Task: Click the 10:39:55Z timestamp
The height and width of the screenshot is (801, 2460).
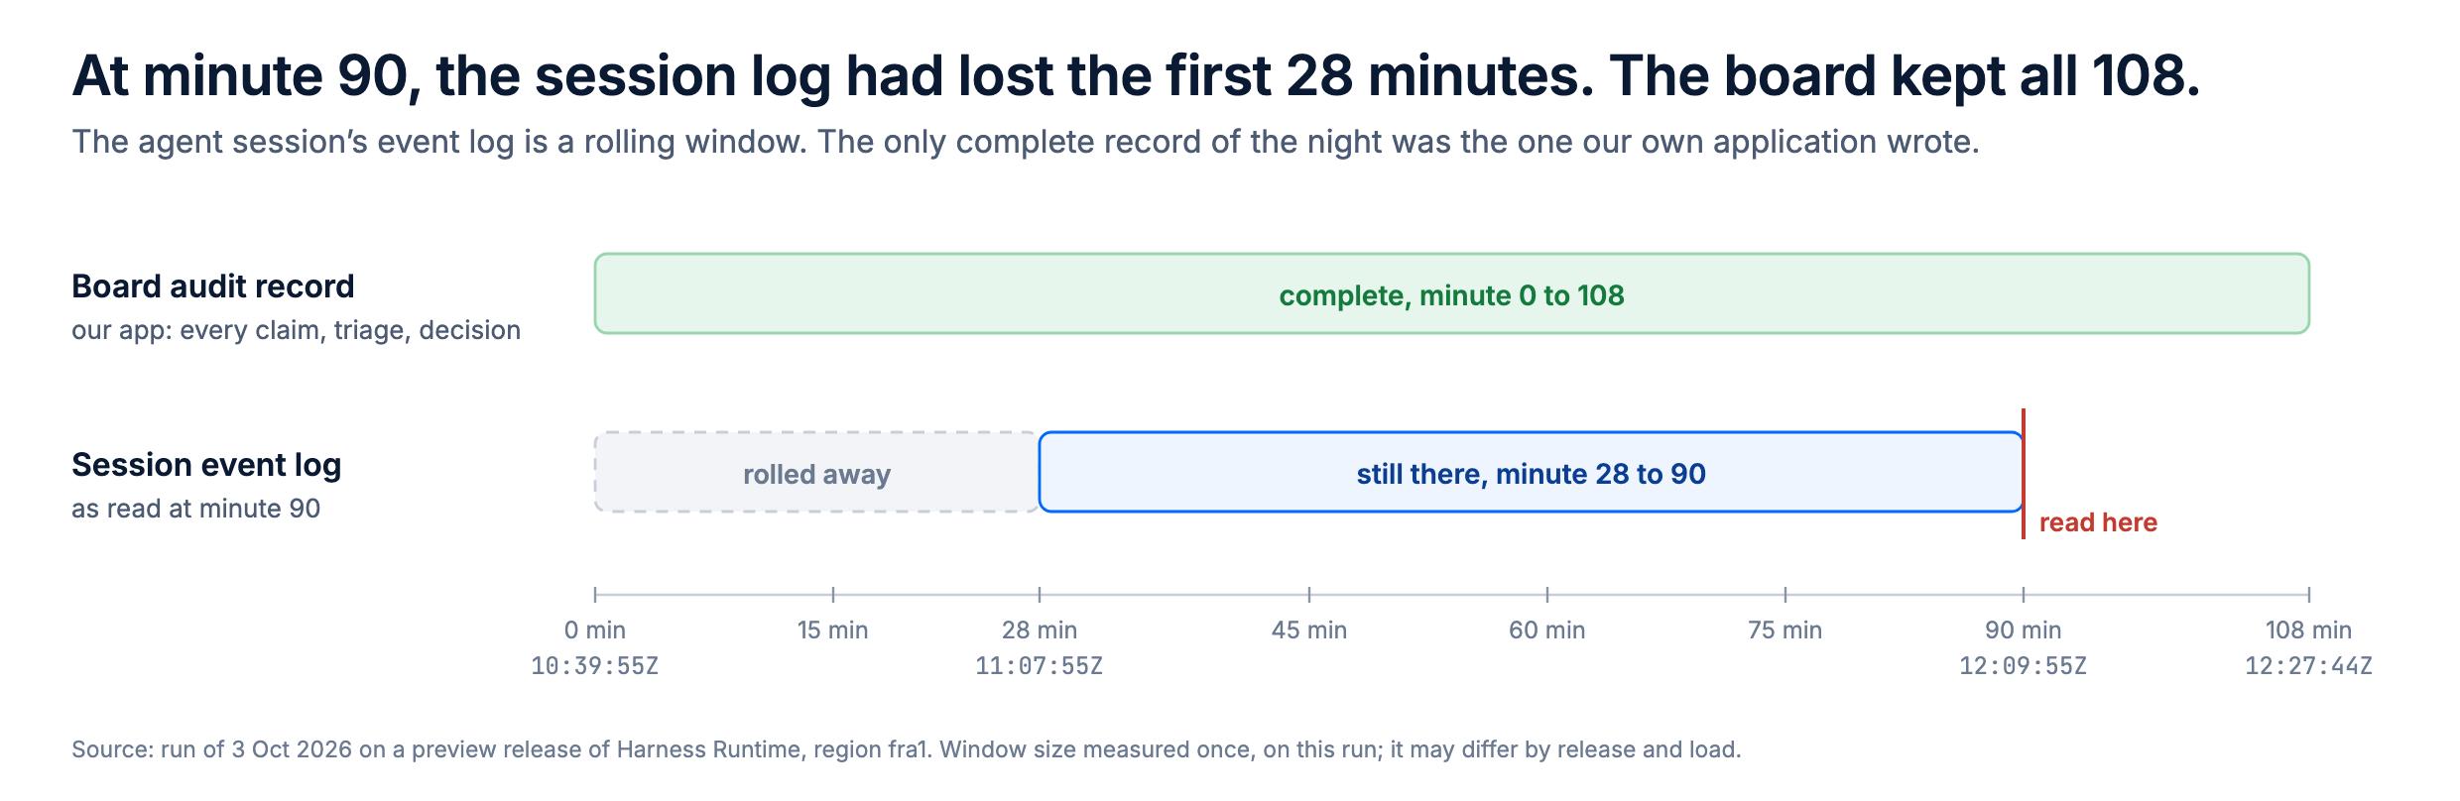Action: point(595,666)
